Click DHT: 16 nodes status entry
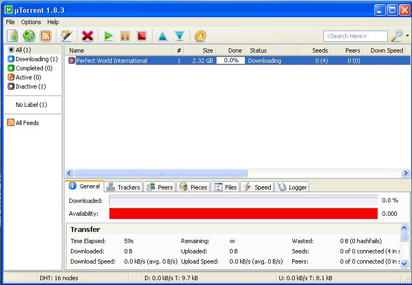Screen dimensions: 412x285 tap(59, 278)
